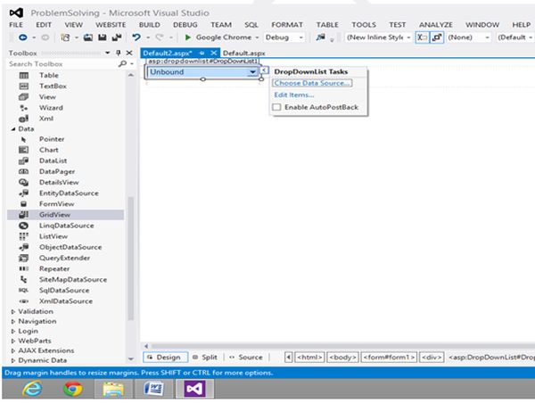Enable the AutoPostBack checkbox
This screenshot has height=403, width=535.
click(x=276, y=107)
